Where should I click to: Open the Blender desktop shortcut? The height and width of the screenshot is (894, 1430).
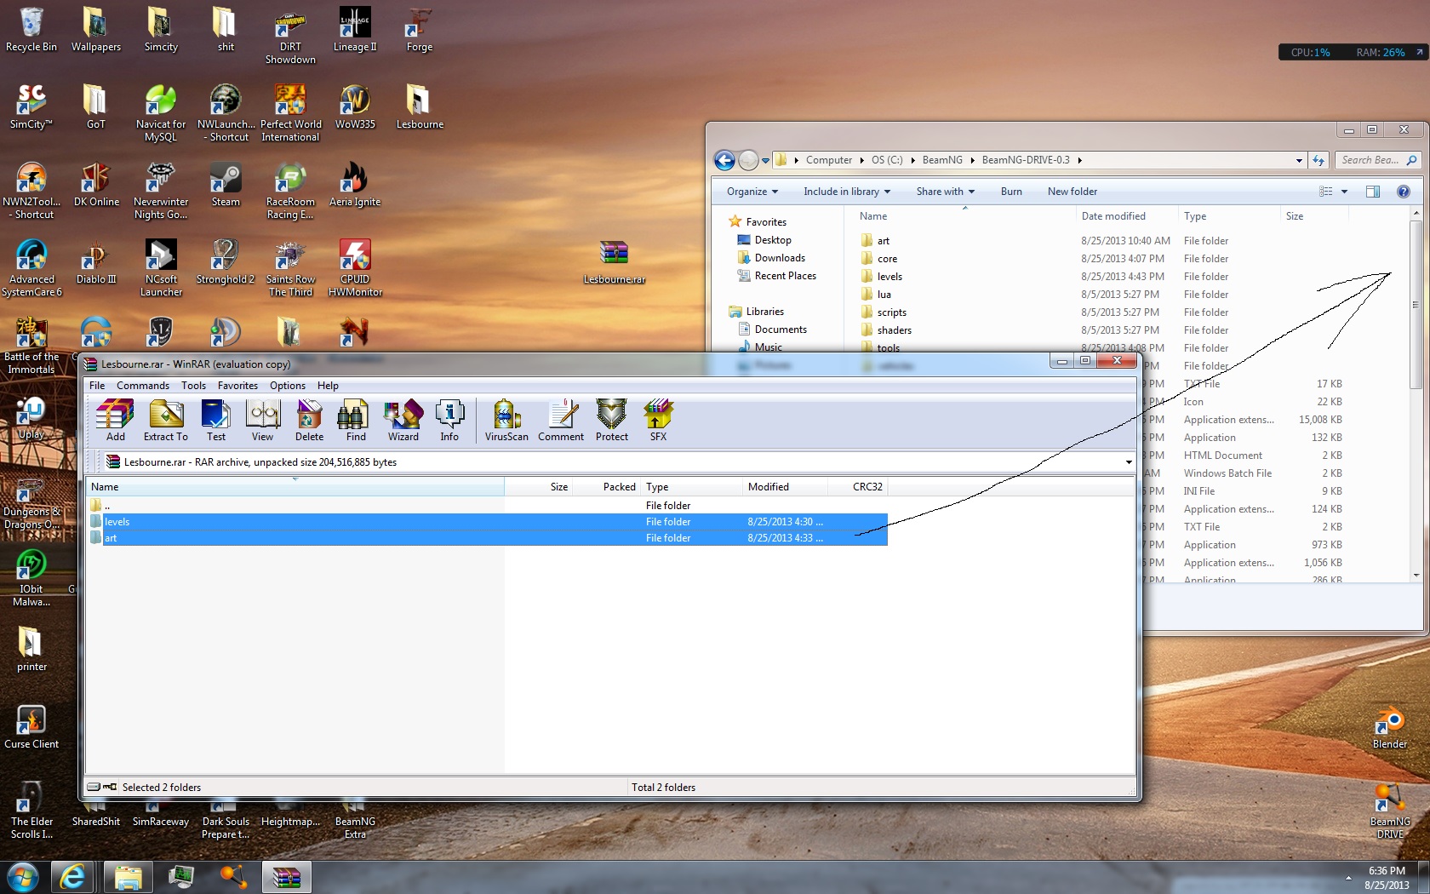(1390, 727)
